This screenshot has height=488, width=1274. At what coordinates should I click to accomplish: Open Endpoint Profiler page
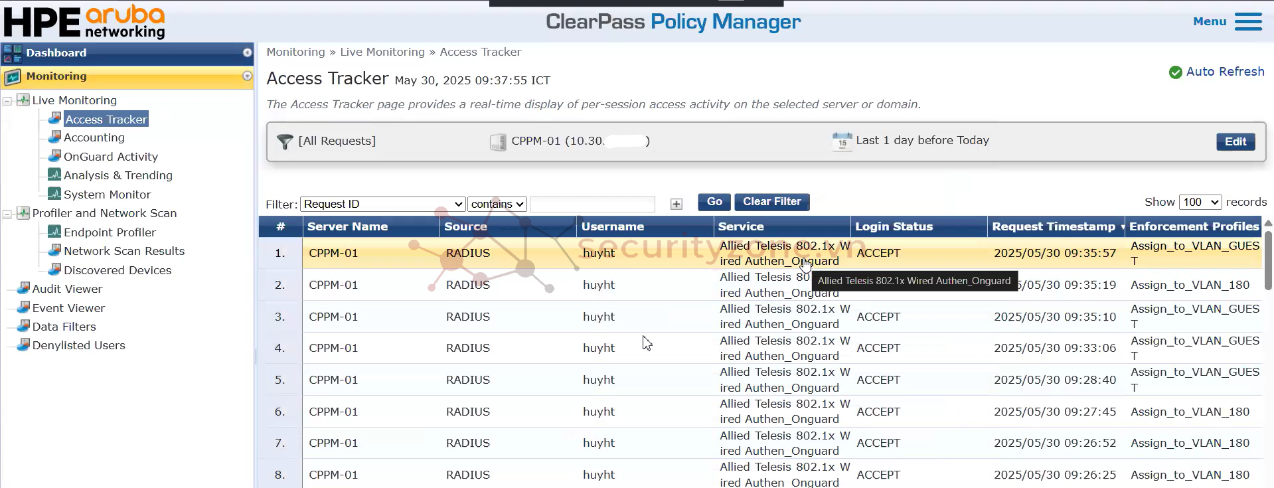110,232
